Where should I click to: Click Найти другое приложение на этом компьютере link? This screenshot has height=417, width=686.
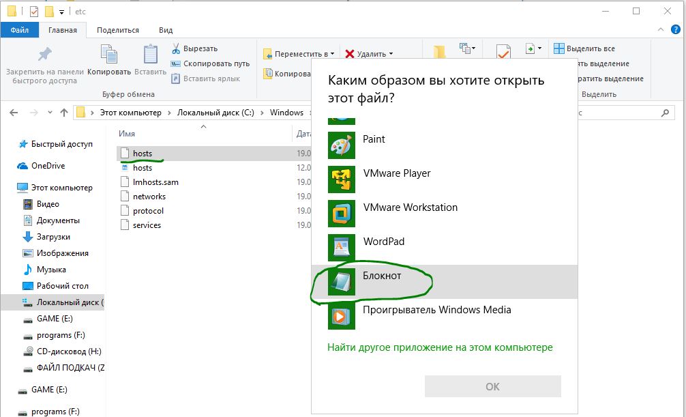[x=440, y=347]
